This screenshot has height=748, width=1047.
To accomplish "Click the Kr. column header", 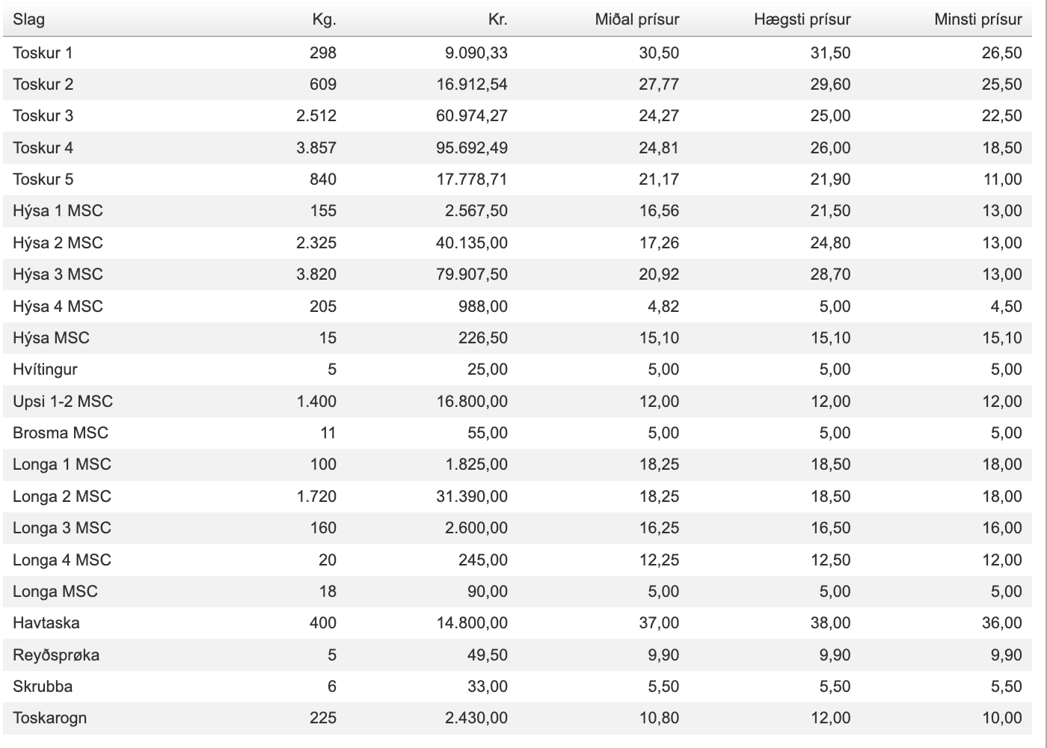I will click(x=497, y=19).
